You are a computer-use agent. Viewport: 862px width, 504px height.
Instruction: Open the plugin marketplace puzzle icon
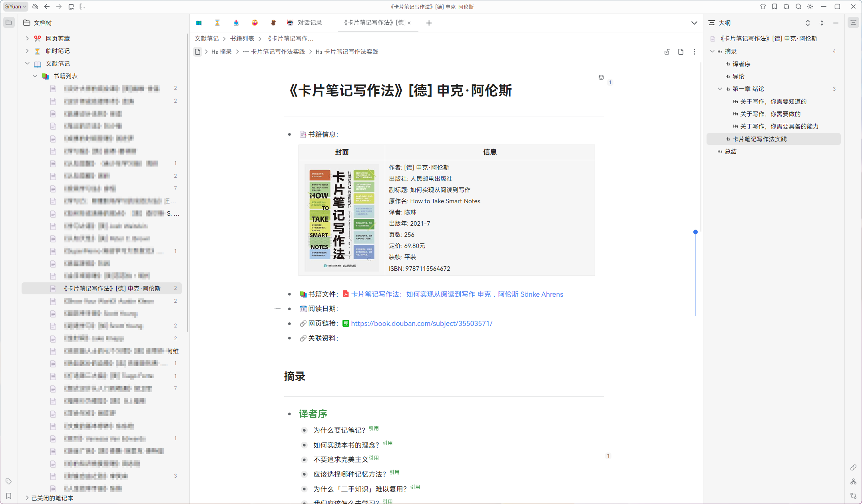(x=787, y=6)
